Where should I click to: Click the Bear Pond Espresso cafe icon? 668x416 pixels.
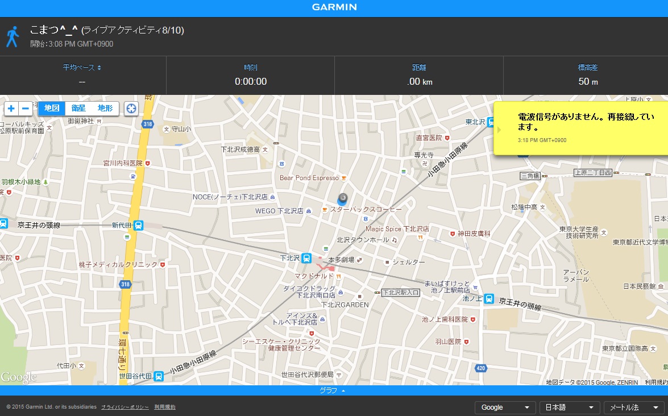[x=344, y=178]
